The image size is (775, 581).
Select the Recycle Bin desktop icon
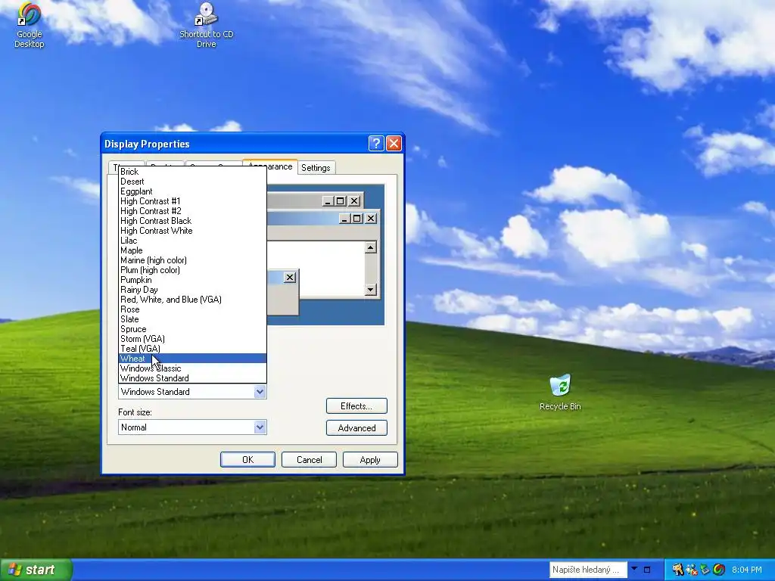click(x=560, y=393)
